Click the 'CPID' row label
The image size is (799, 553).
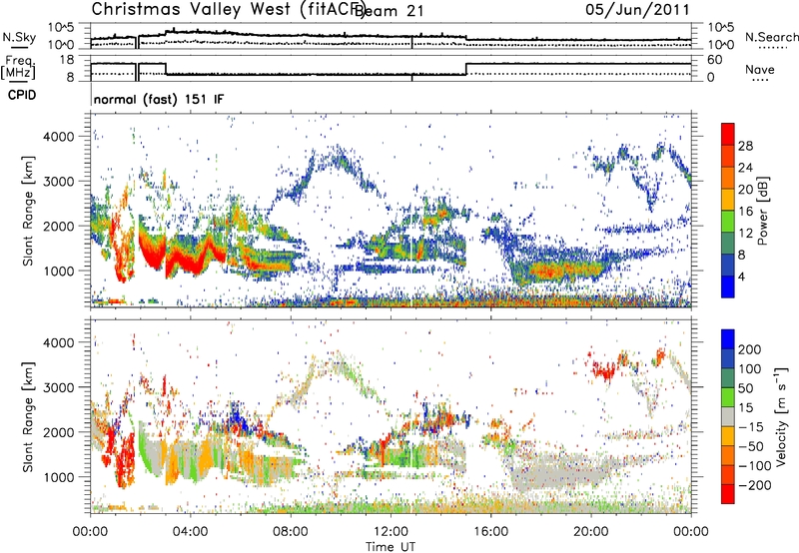pyautogui.click(x=22, y=95)
